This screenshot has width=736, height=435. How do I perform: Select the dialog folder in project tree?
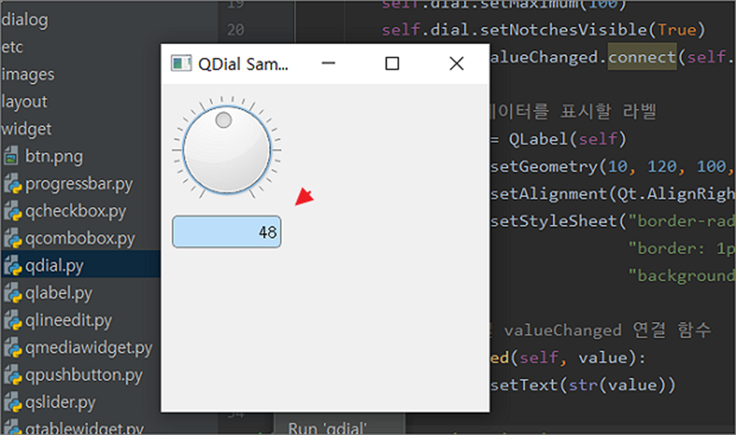pos(24,20)
